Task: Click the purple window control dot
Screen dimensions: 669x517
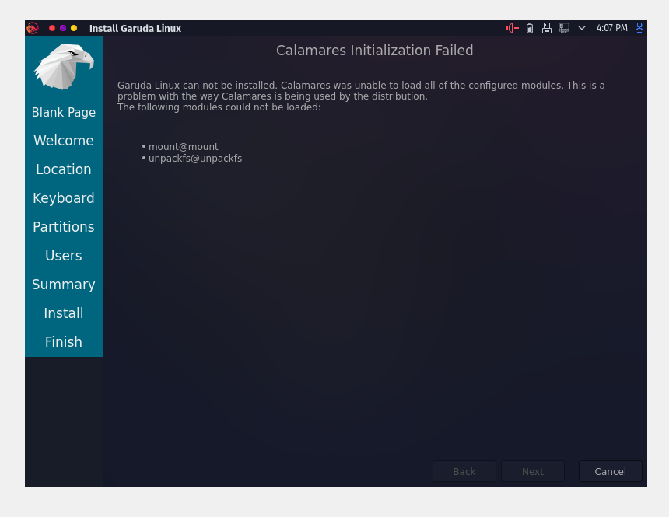Action: tap(63, 28)
